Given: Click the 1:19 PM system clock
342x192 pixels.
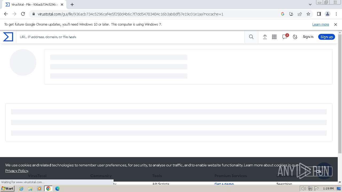Looking at the screenshot, I should [x=328, y=189].
